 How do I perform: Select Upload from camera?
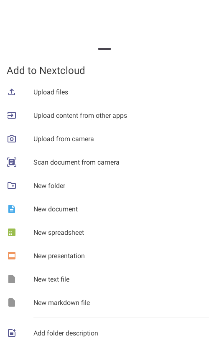coord(104,139)
